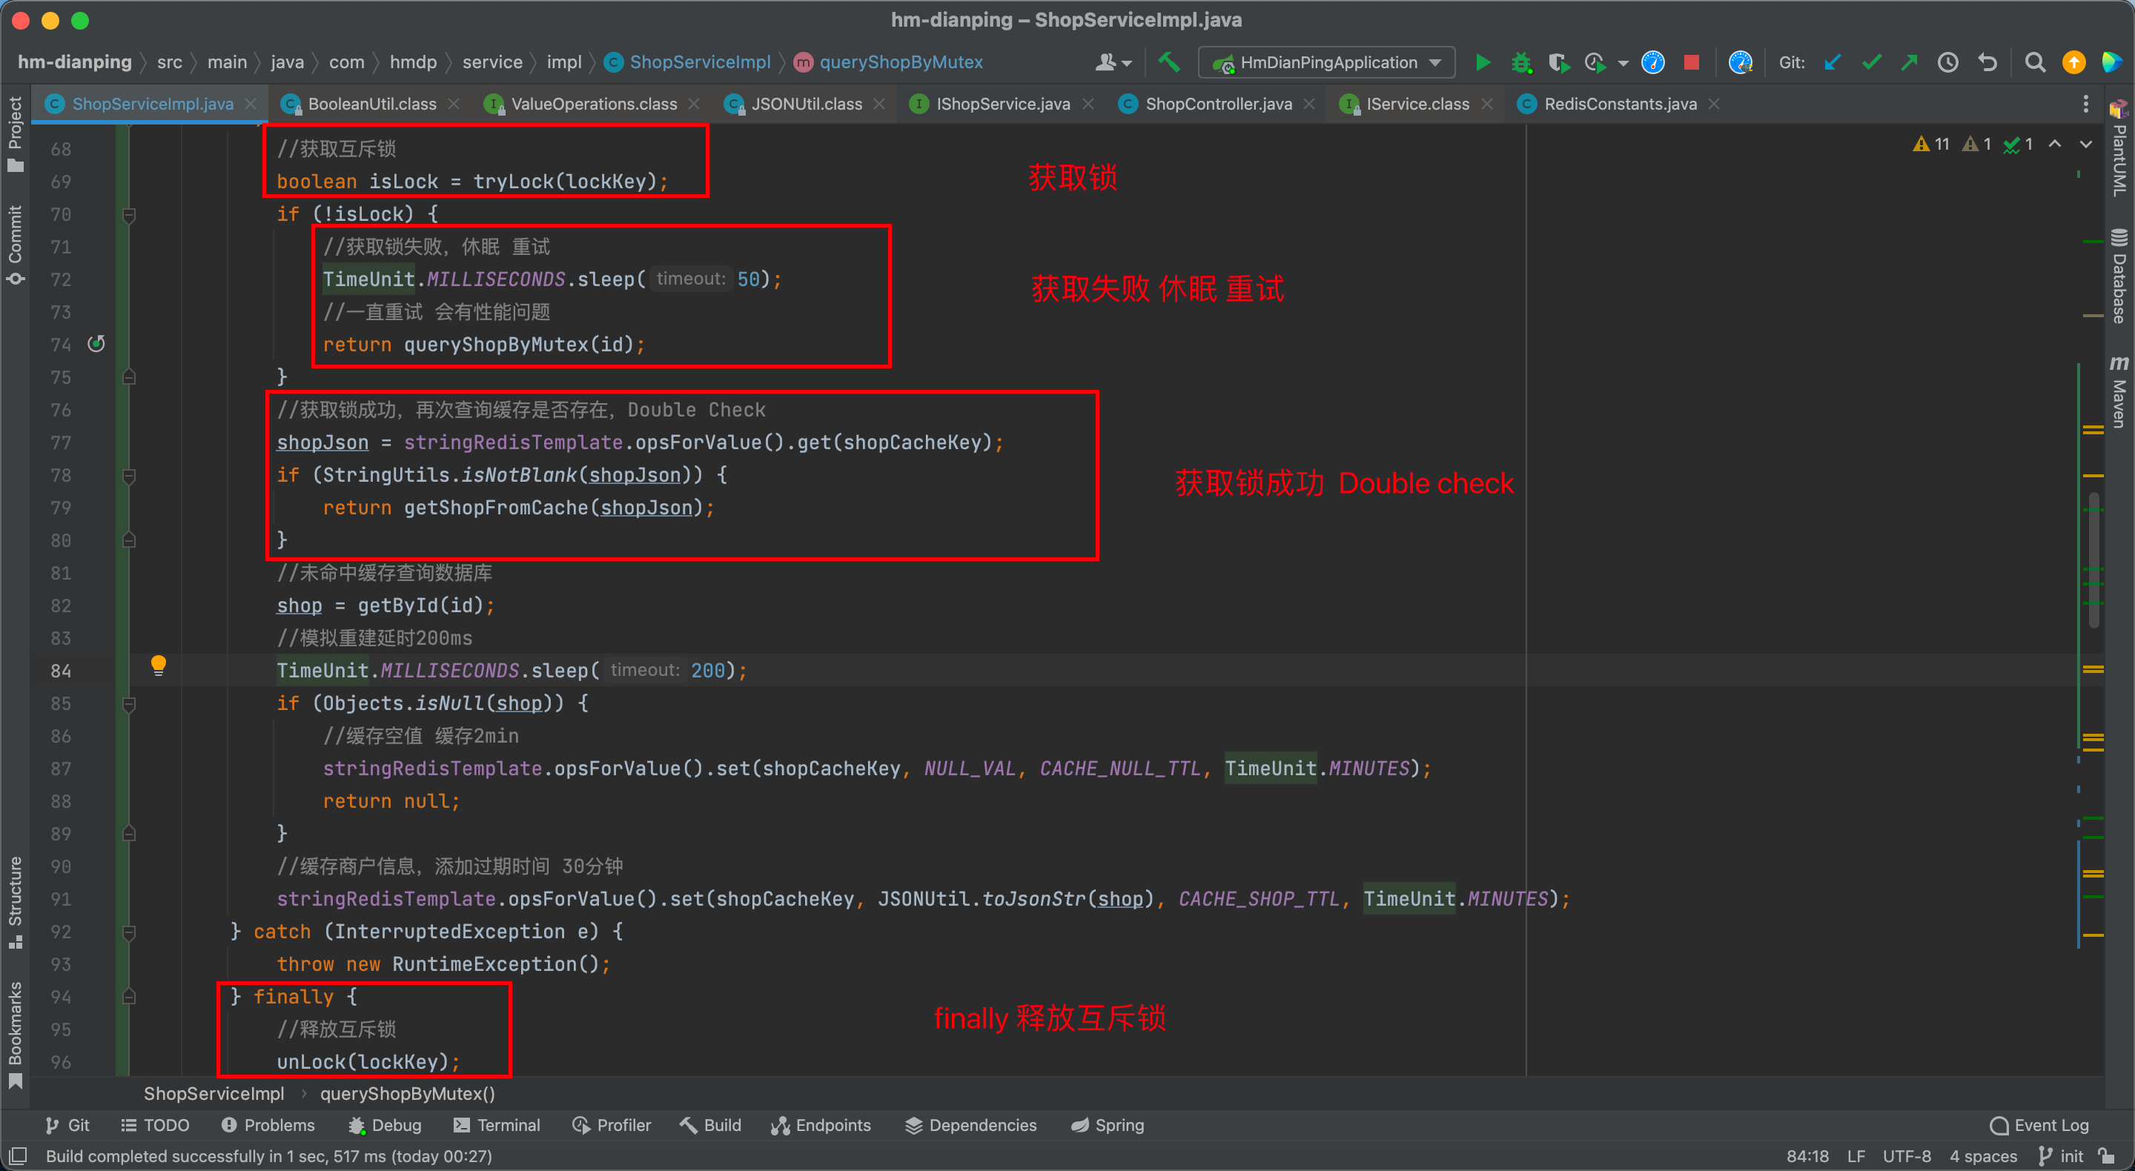Click the LF line separator widget
Image resolution: width=2135 pixels, height=1171 pixels.
point(1856,1155)
